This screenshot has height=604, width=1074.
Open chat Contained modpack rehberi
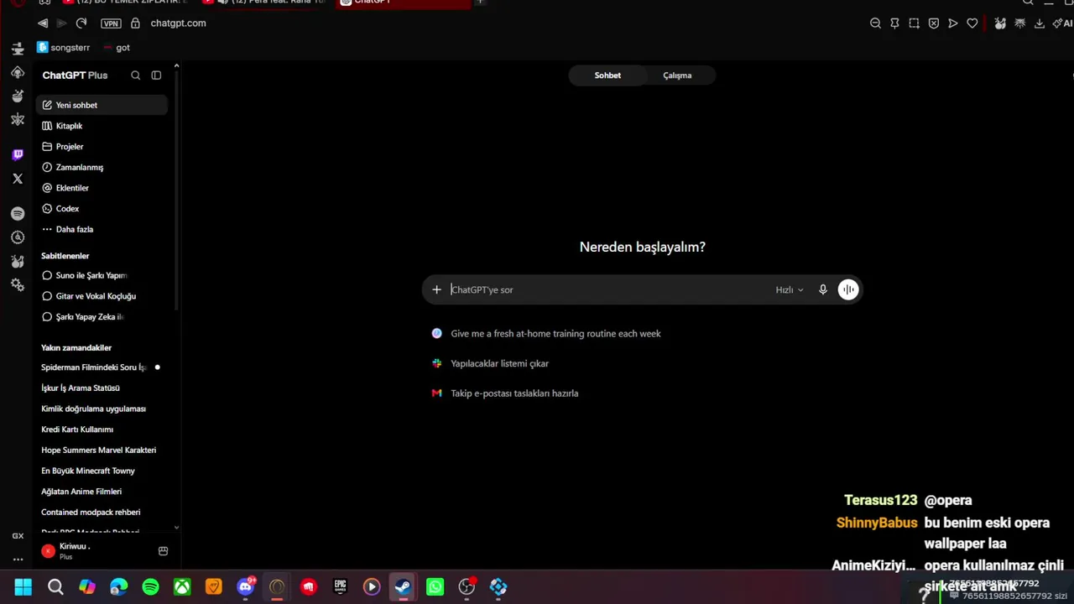pyautogui.click(x=102, y=513)
